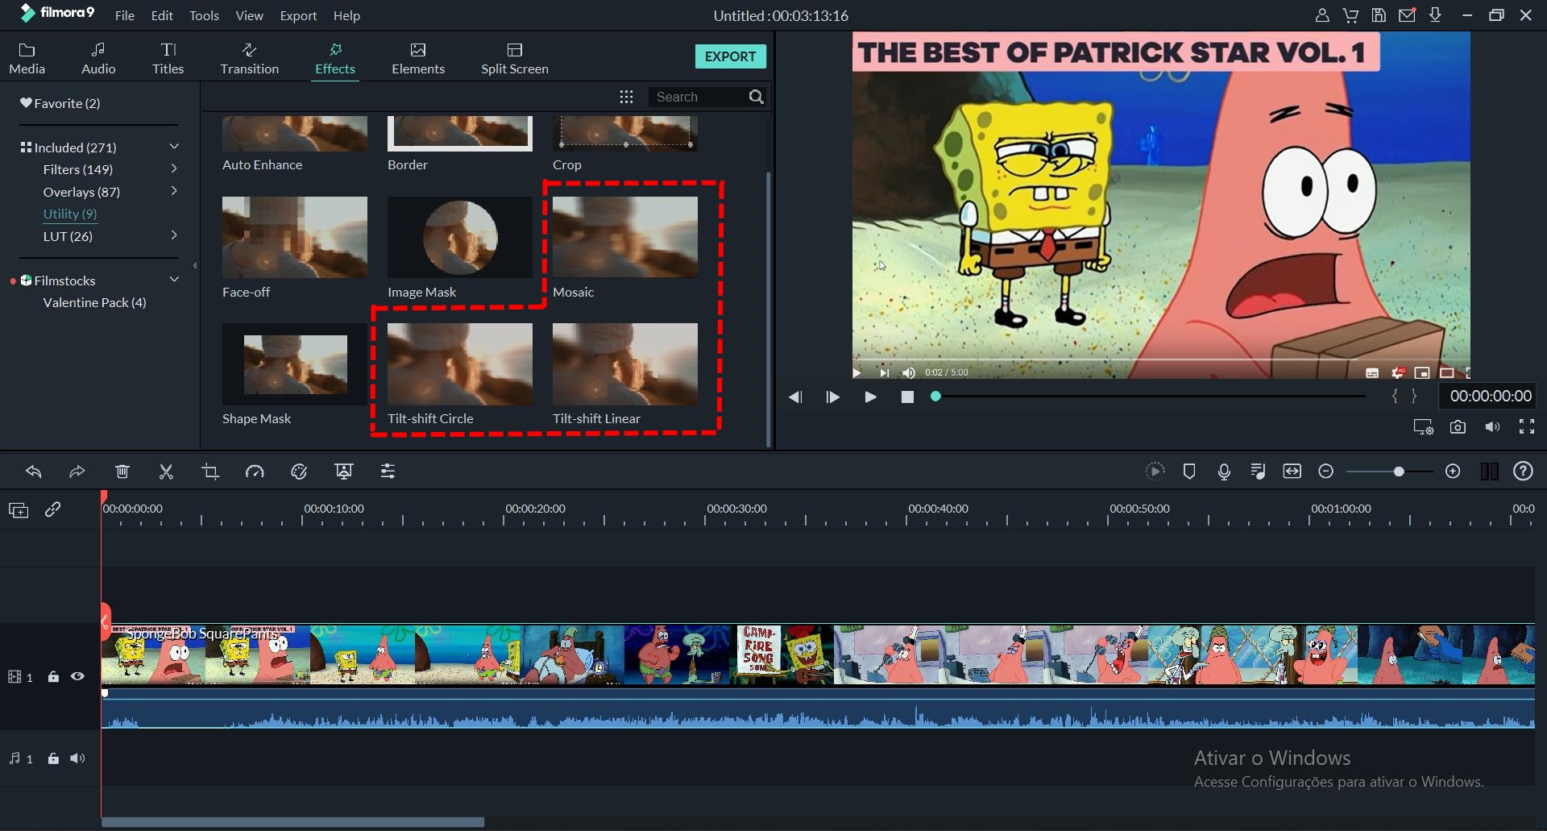Select the Mosaic effect thumbnail
The height and width of the screenshot is (831, 1547).
click(x=625, y=237)
